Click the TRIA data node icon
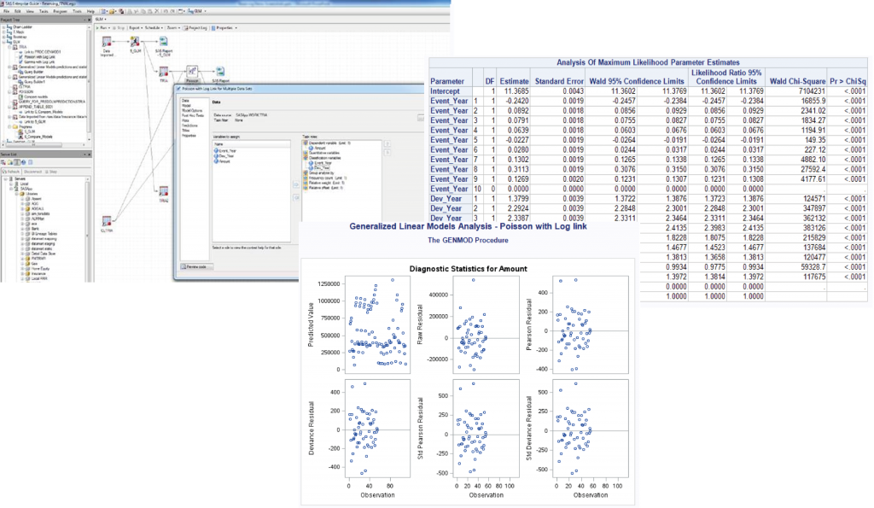Viewport: 874px width, 508px height. click(162, 72)
